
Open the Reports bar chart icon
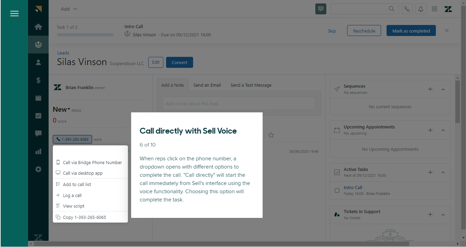click(38, 151)
